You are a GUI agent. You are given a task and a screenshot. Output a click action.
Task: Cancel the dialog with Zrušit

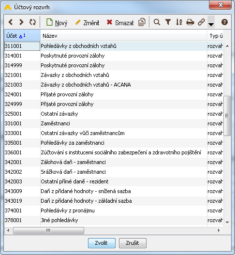coord(132,243)
